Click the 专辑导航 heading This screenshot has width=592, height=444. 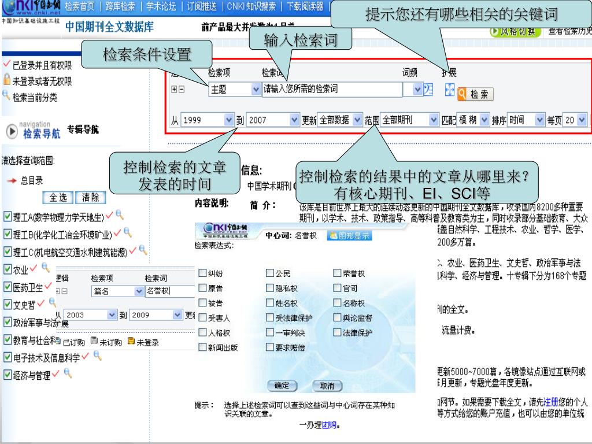pyautogui.click(x=83, y=129)
